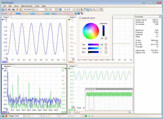Click the Red color slider bar

point(93,45)
